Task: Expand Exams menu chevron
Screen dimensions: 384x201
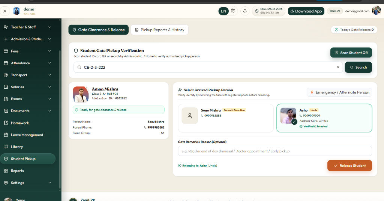Action: [50, 99]
